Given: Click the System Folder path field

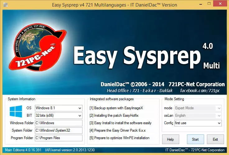Looking at the screenshot, I should (58, 130).
